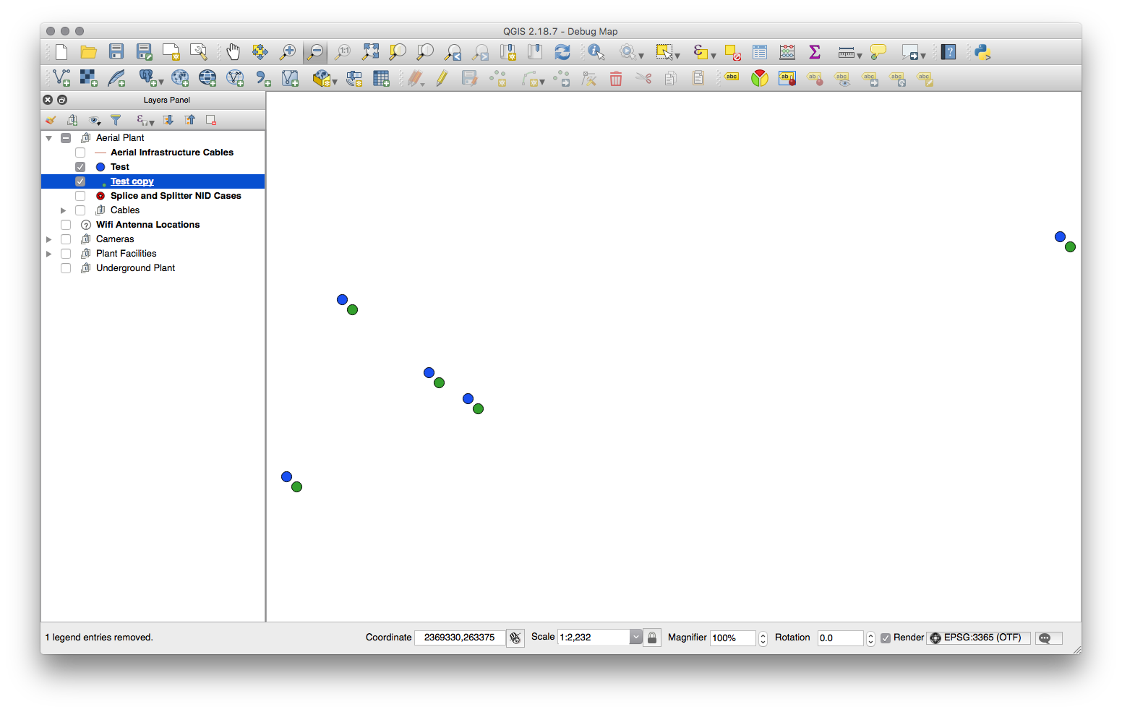This screenshot has width=1122, height=712.
Task: Open the Python Console icon
Action: tap(982, 51)
